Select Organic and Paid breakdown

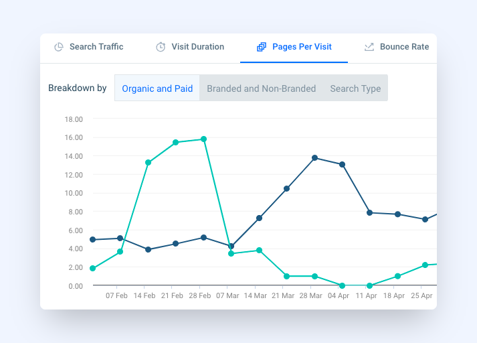tap(157, 88)
